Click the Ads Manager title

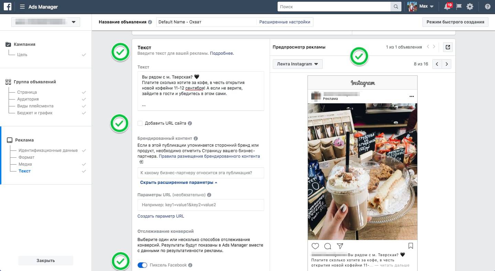click(x=43, y=7)
